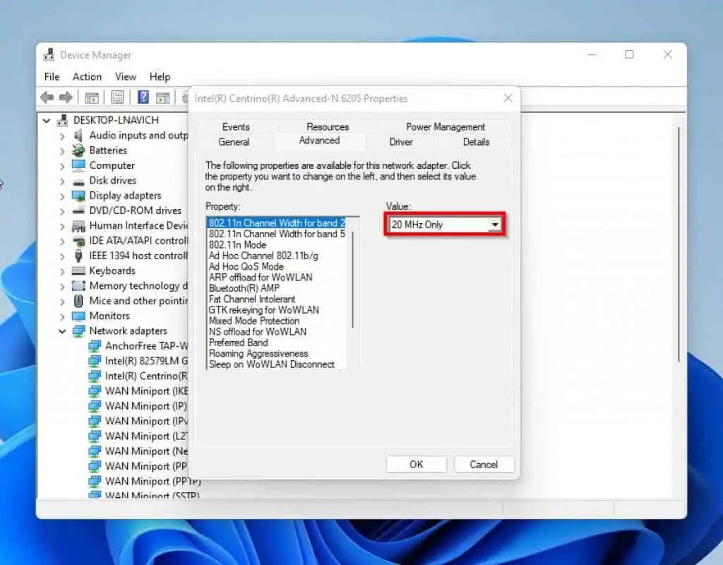The image size is (723, 565).
Task: Open the 20 MHz Only value dropdown
Action: click(494, 225)
